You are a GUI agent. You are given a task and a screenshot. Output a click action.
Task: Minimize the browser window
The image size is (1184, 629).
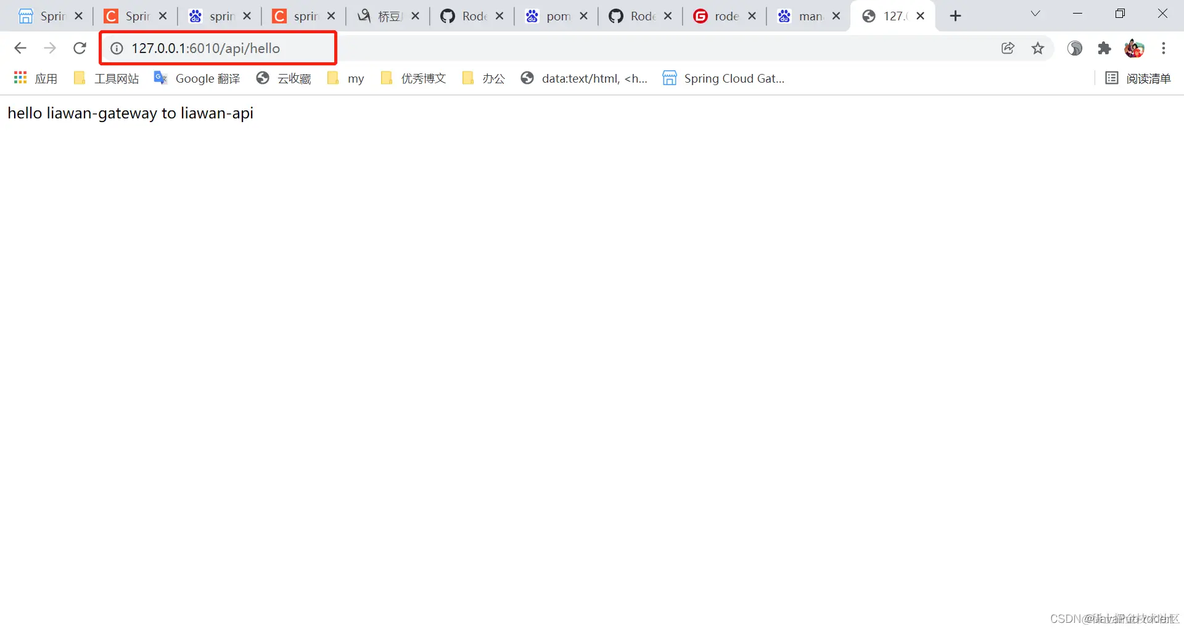point(1078,14)
